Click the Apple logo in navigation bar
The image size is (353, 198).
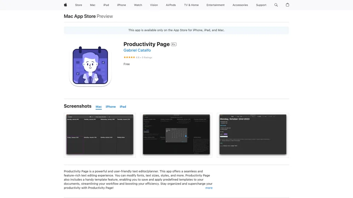point(65,5)
